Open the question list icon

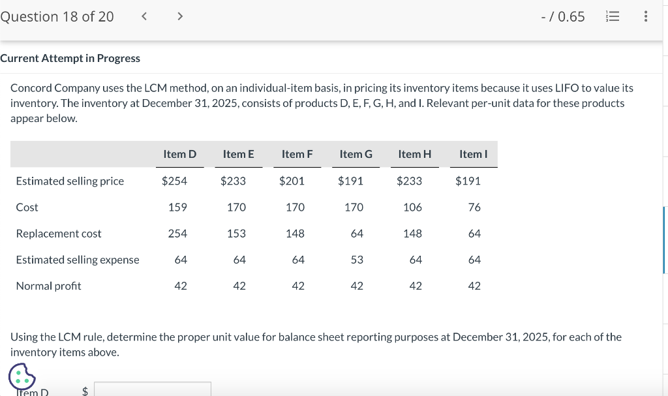[612, 16]
